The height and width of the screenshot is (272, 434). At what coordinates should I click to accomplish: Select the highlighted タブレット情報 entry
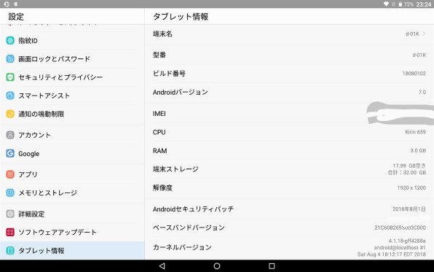[x=72, y=250]
